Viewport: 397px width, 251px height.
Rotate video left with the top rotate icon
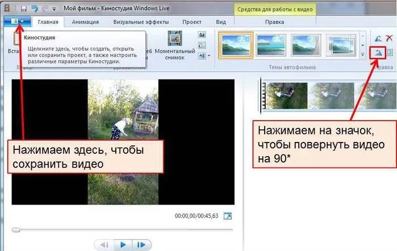coord(378,39)
